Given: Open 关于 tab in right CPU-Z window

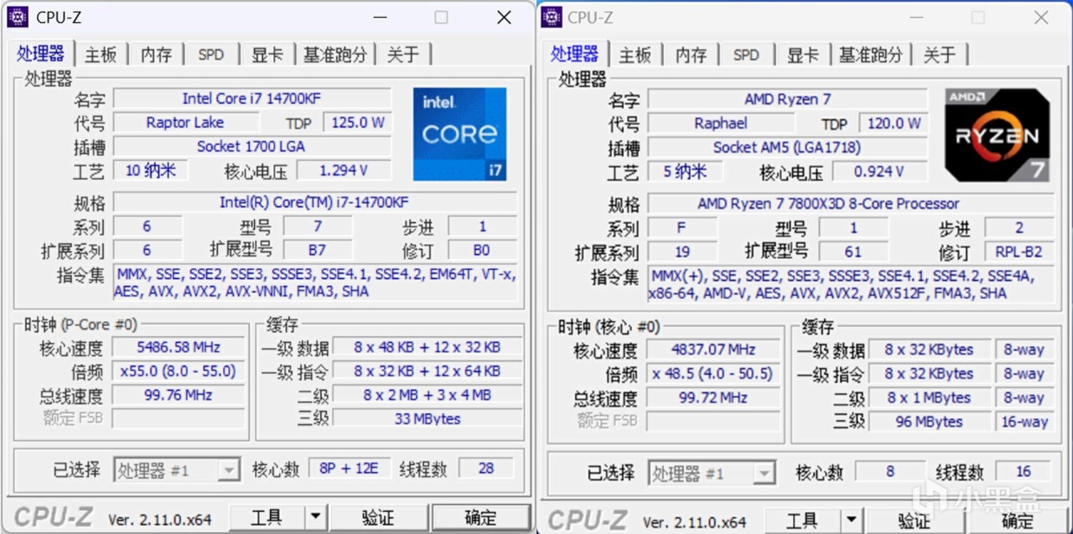Looking at the screenshot, I should coord(939,55).
